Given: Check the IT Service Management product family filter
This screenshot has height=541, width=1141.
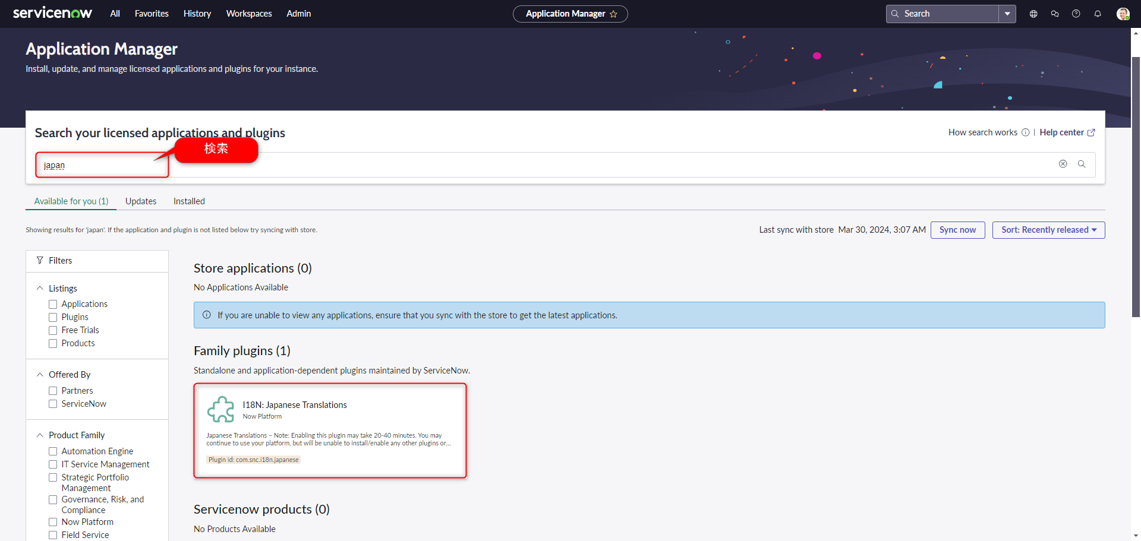Looking at the screenshot, I should [53, 464].
